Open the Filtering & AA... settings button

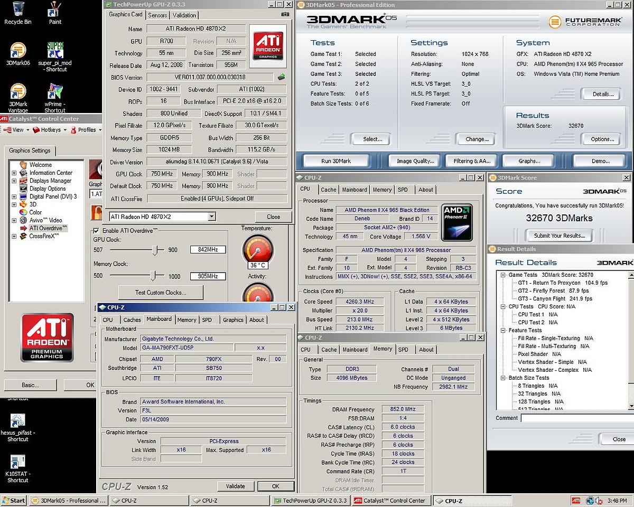[471, 161]
